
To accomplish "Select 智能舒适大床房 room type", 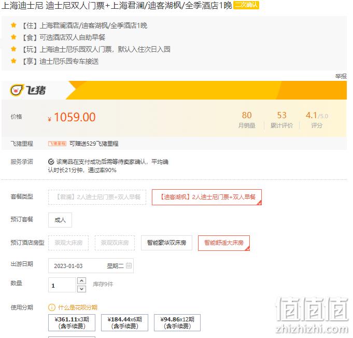I will tap(224, 243).
